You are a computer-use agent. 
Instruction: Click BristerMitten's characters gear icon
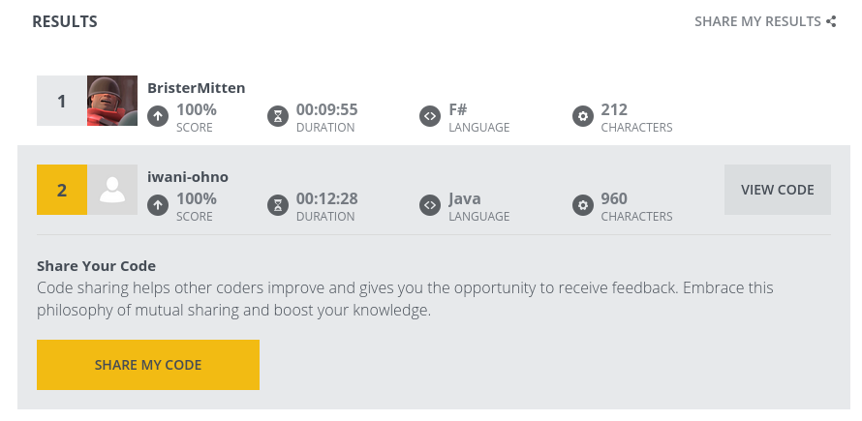pyautogui.click(x=583, y=116)
